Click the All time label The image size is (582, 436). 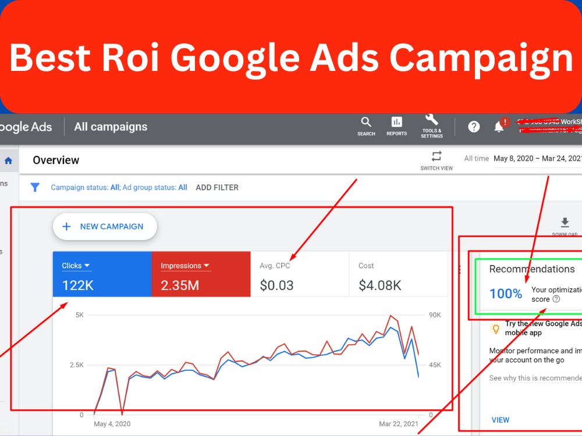click(x=476, y=159)
